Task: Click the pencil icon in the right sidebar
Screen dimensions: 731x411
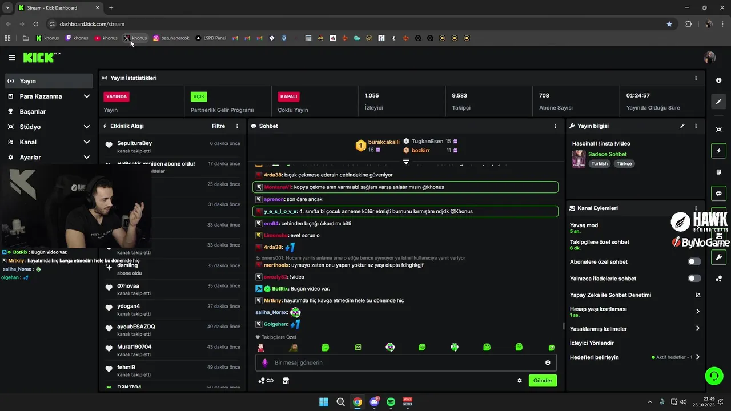Action: [x=718, y=102]
